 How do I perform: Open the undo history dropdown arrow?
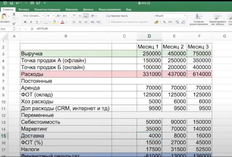pyautogui.click(x=21, y=3)
